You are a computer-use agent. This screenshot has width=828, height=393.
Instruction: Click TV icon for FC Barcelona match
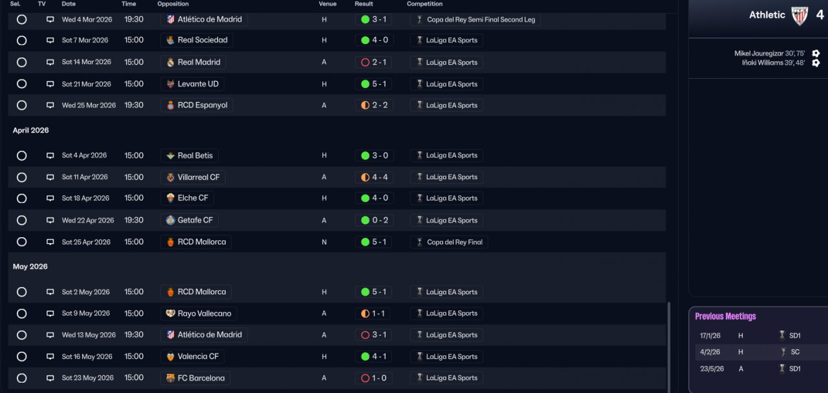50,378
